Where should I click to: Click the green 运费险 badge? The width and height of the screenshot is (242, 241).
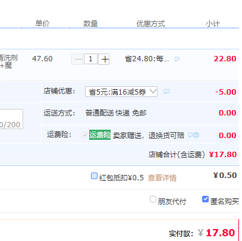(x=100, y=135)
